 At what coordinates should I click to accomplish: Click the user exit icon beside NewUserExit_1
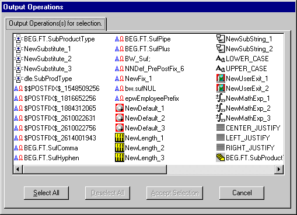coord(221,79)
